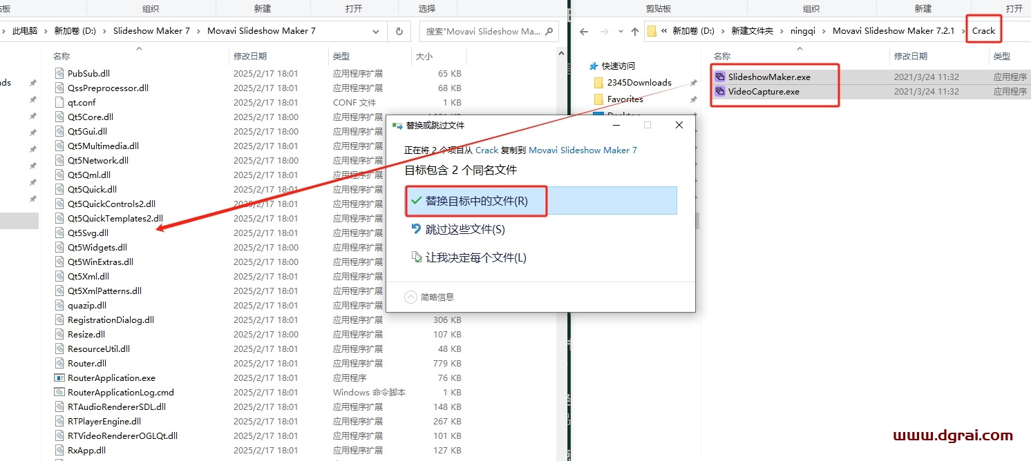
Task: Show hidden breadcrumb levels via « in right window
Action: [665, 31]
